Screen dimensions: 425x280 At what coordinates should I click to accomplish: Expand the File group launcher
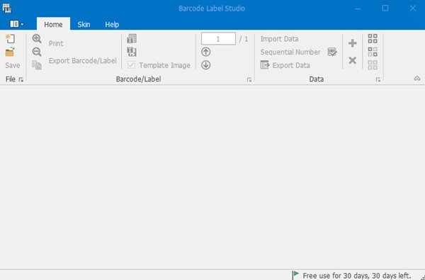pos(21,79)
